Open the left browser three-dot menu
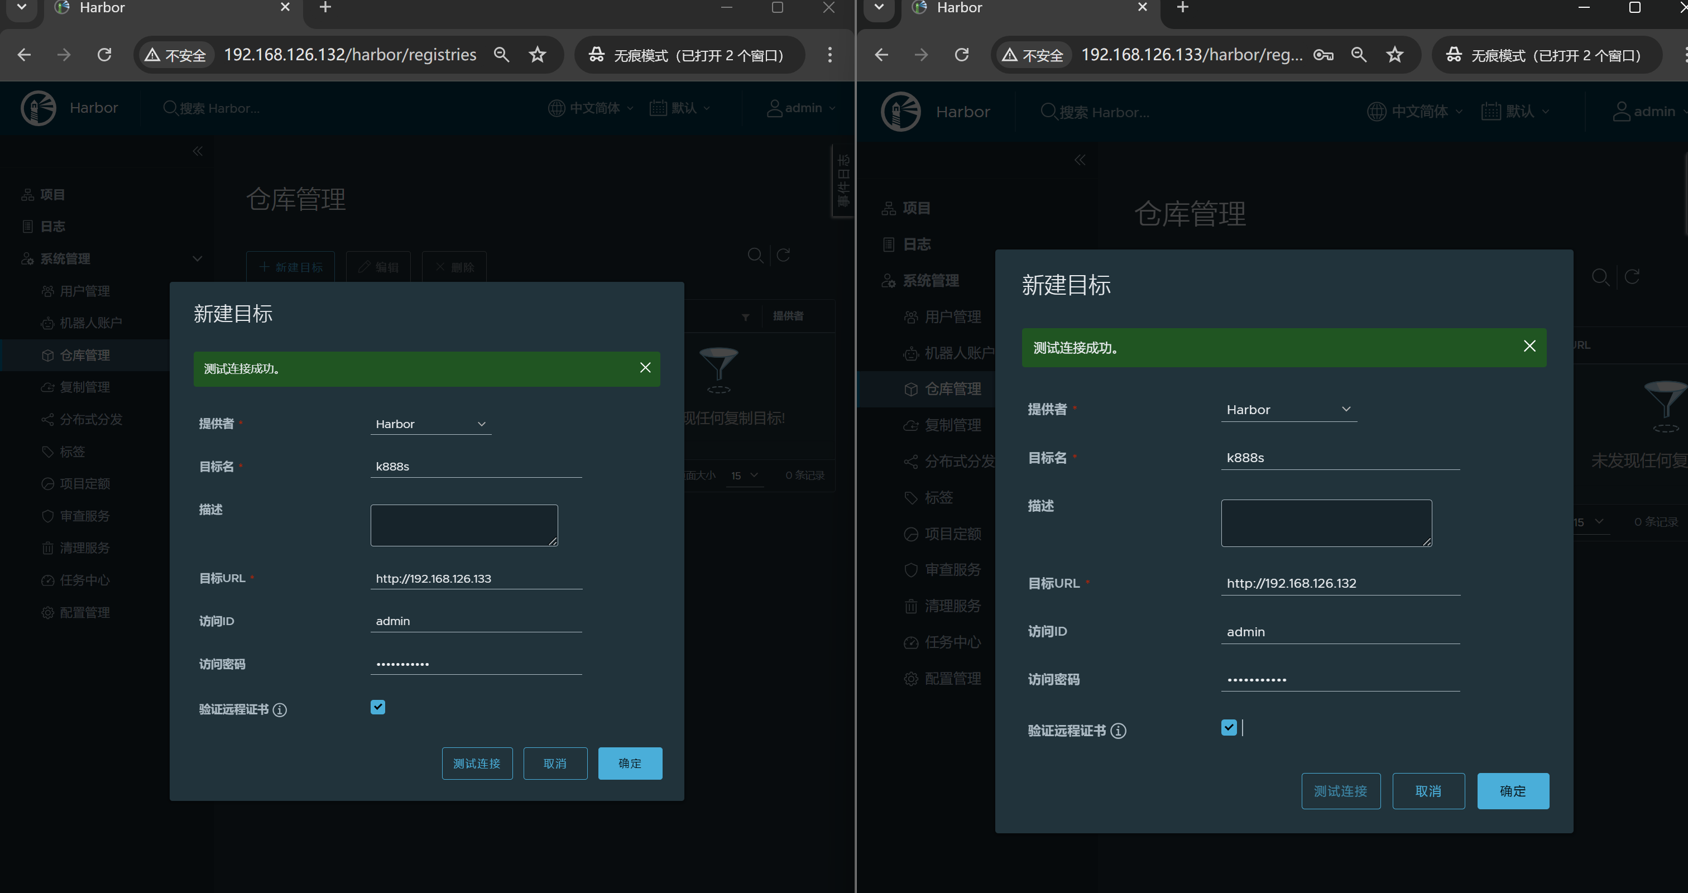Viewport: 1688px width, 893px height. click(829, 54)
